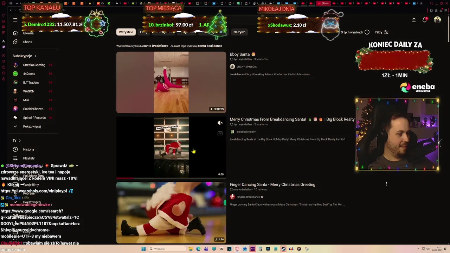Open Merry Christmas From Breakdancing Santa title
Viewport: 450px width, 253px height.
[292, 119]
